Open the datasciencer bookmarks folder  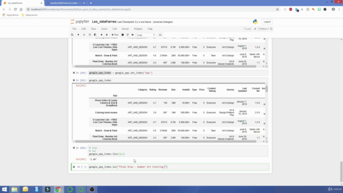[x=29, y=15]
